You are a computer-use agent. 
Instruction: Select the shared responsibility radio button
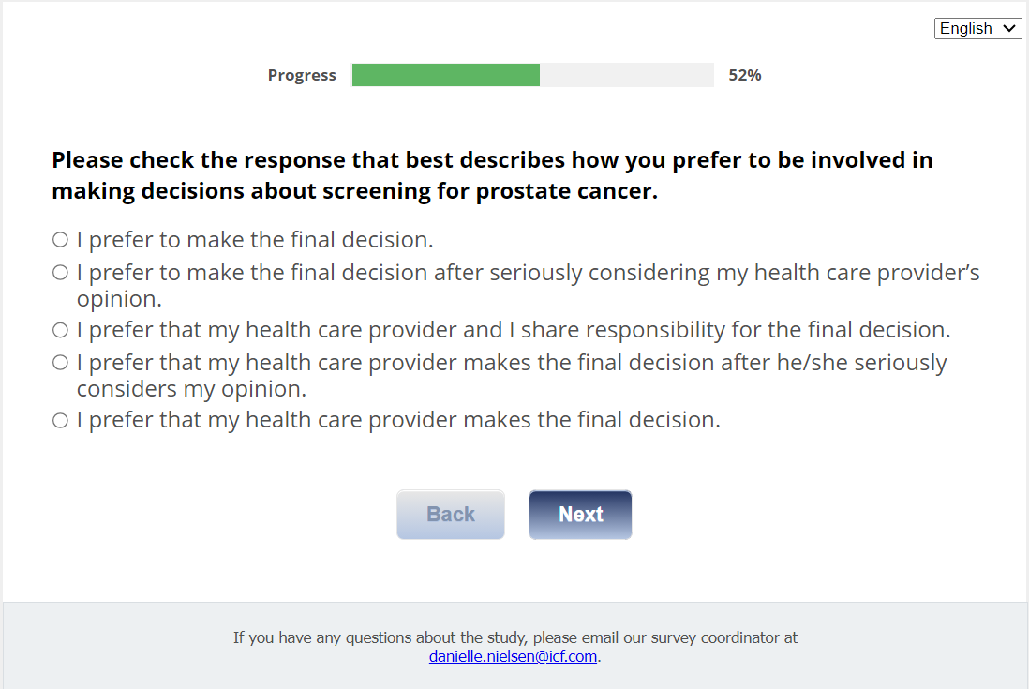pos(60,330)
